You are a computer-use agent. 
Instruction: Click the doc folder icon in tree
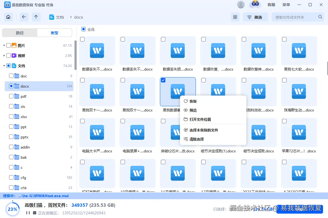[17, 76]
